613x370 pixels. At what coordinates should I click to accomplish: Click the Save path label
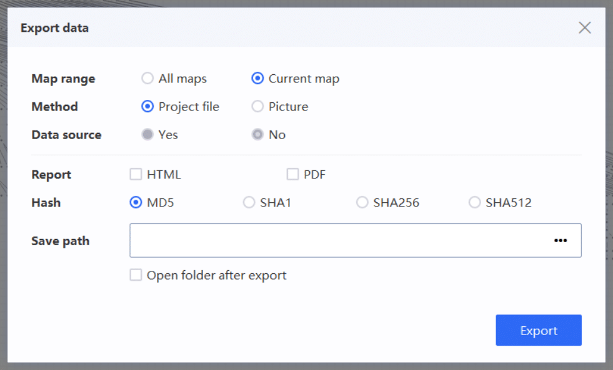(x=61, y=241)
